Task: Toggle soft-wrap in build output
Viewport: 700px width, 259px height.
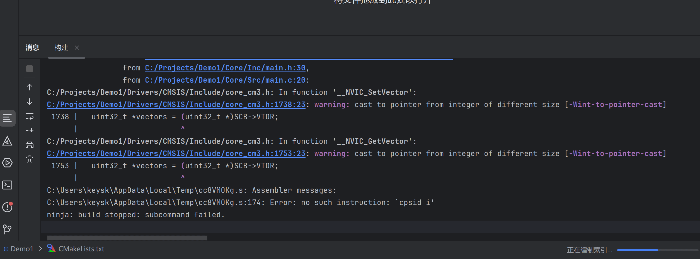Action: click(30, 116)
